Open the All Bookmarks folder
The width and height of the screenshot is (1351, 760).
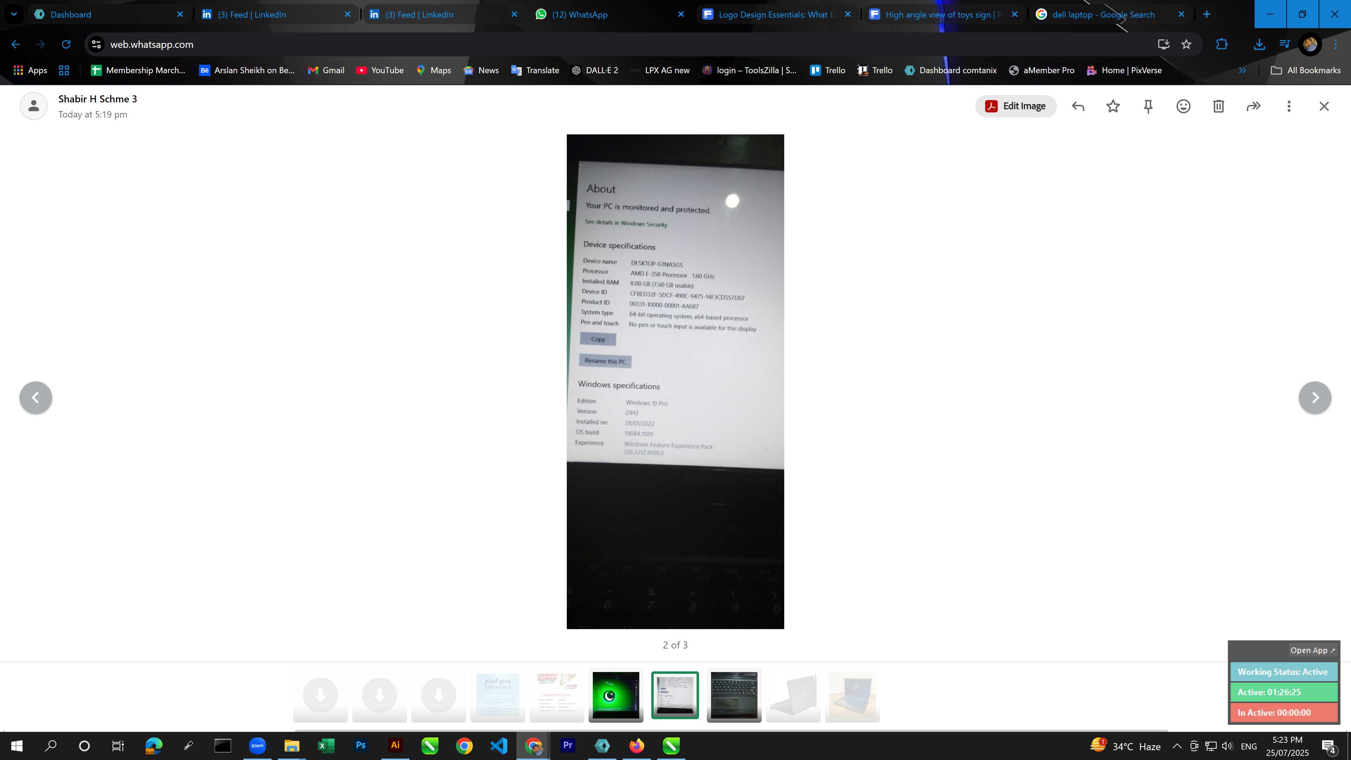(x=1305, y=70)
